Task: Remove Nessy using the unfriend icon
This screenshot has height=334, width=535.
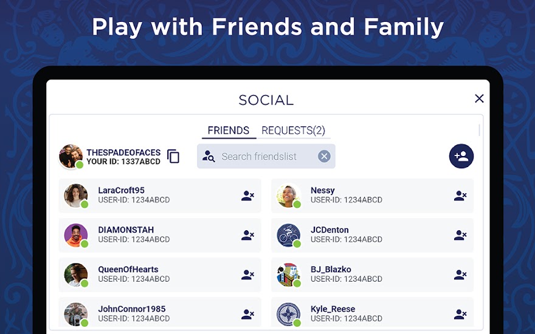Action: 460,196
